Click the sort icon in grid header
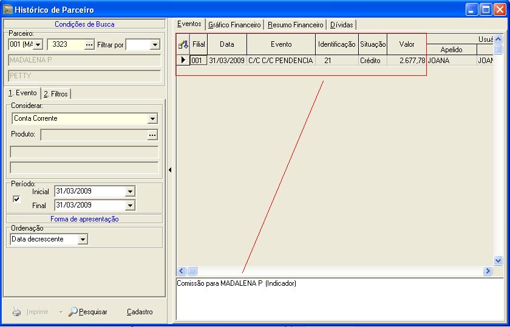510x327 pixels. 183,44
